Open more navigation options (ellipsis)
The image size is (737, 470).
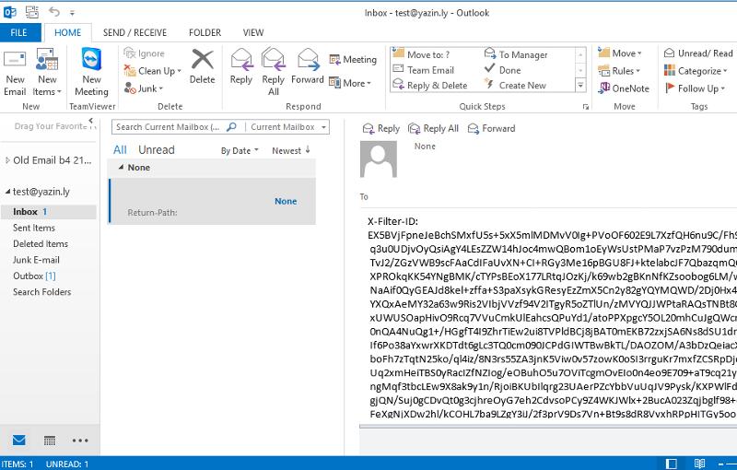click(x=80, y=441)
